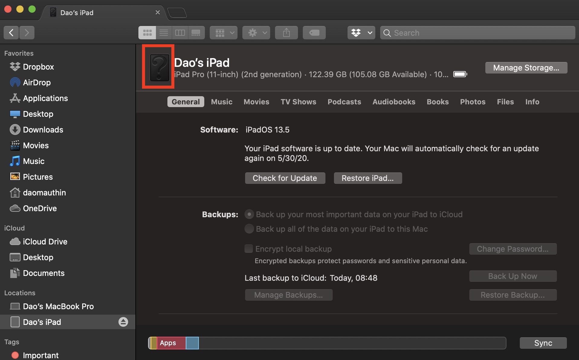Switch to gallery view in toolbar
Image resolution: width=579 pixels, height=360 pixels.
(196, 33)
